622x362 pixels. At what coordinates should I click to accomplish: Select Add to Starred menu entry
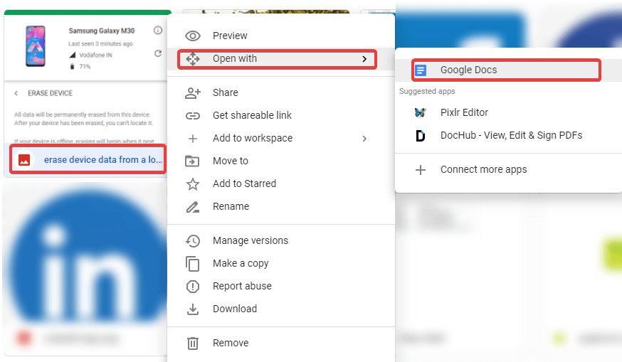[281, 184]
